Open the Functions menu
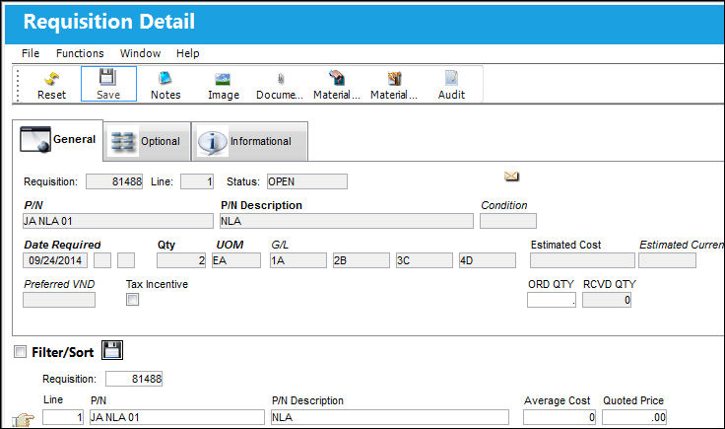Screen dimensions: 725x429 tap(80, 53)
